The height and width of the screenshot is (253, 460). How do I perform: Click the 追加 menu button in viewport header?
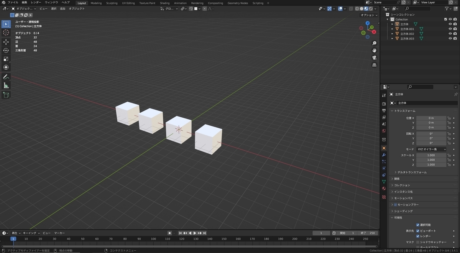[x=62, y=8]
